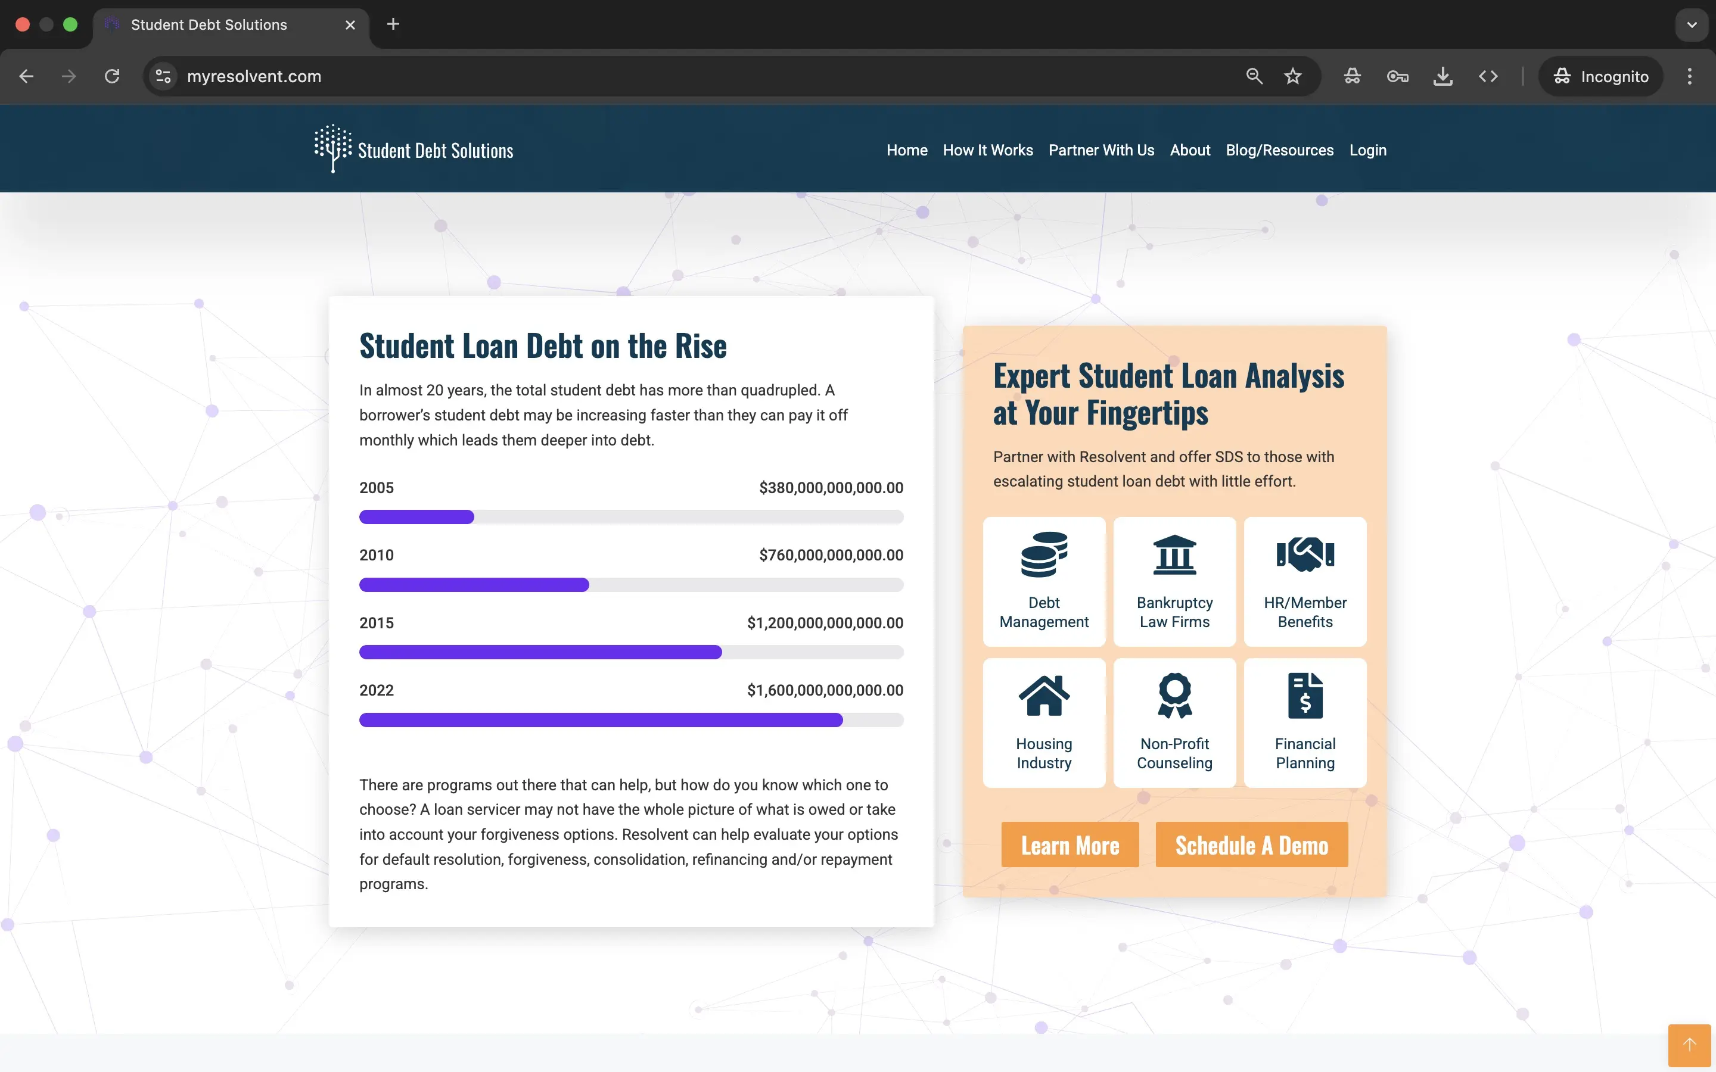Image resolution: width=1716 pixels, height=1072 pixels.
Task: Open the Housing Industry house icon
Action: point(1044,696)
